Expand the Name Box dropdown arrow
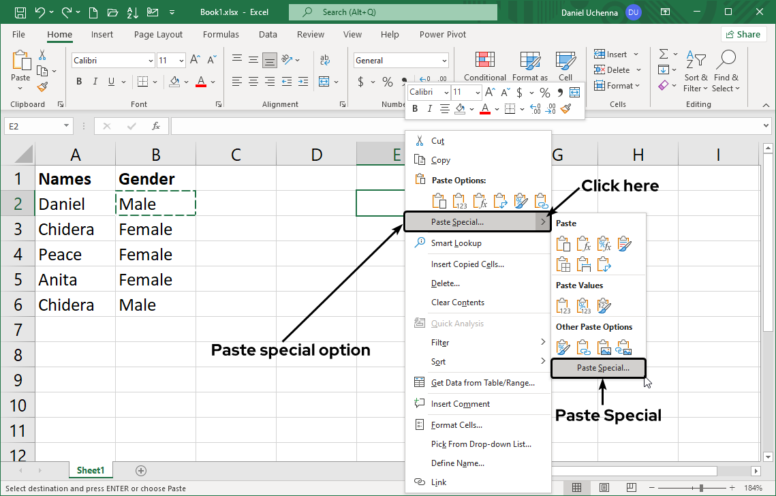 click(66, 126)
